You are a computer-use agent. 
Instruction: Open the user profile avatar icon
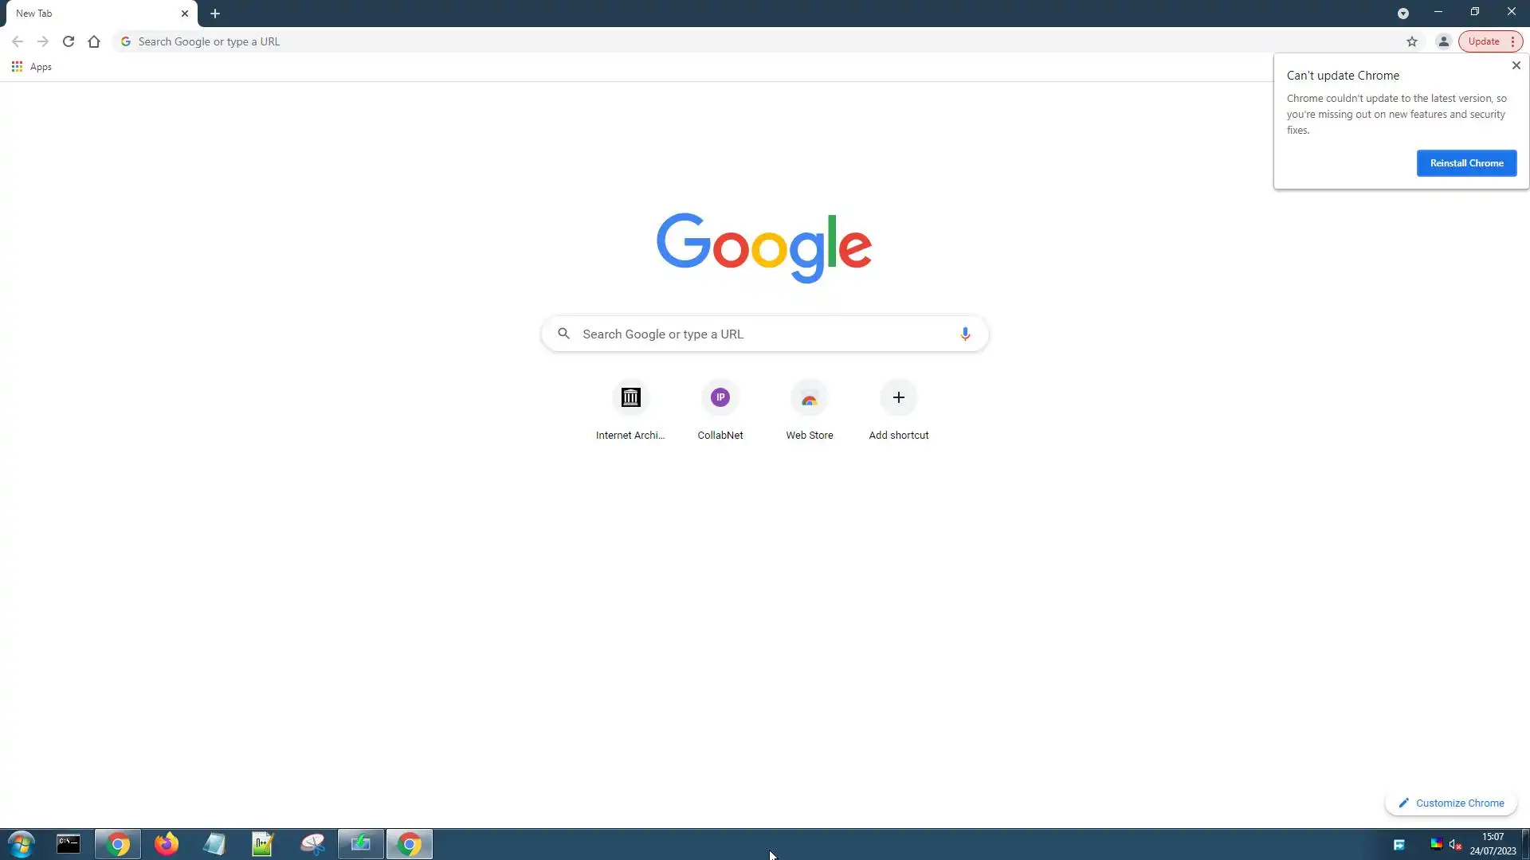[x=1443, y=41]
